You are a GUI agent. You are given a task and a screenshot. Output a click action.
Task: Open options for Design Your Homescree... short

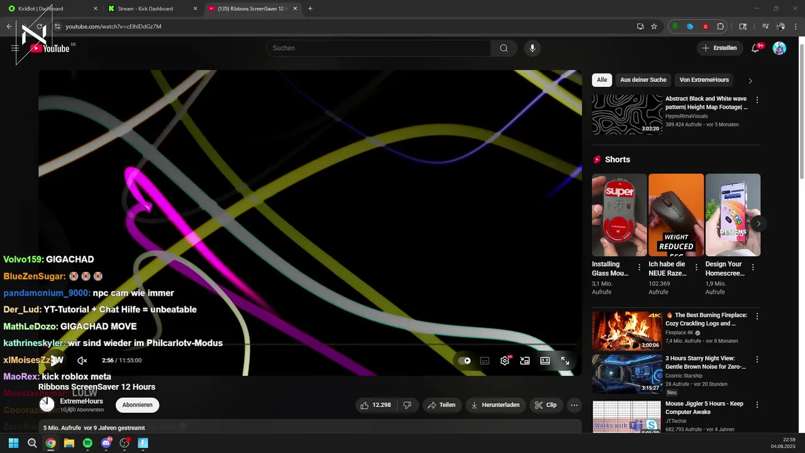point(753,267)
